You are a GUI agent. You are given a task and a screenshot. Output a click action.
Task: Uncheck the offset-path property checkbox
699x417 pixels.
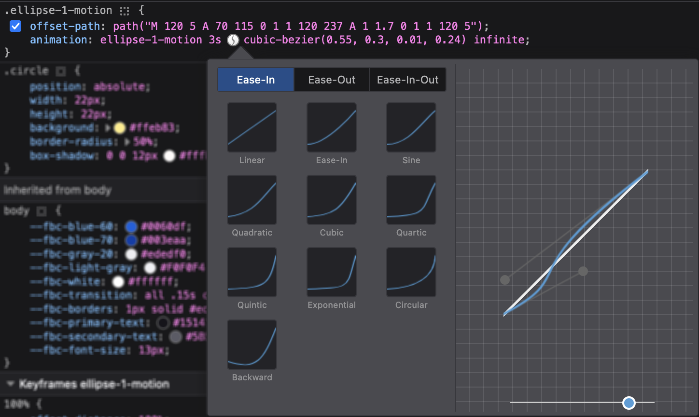[16, 26]
